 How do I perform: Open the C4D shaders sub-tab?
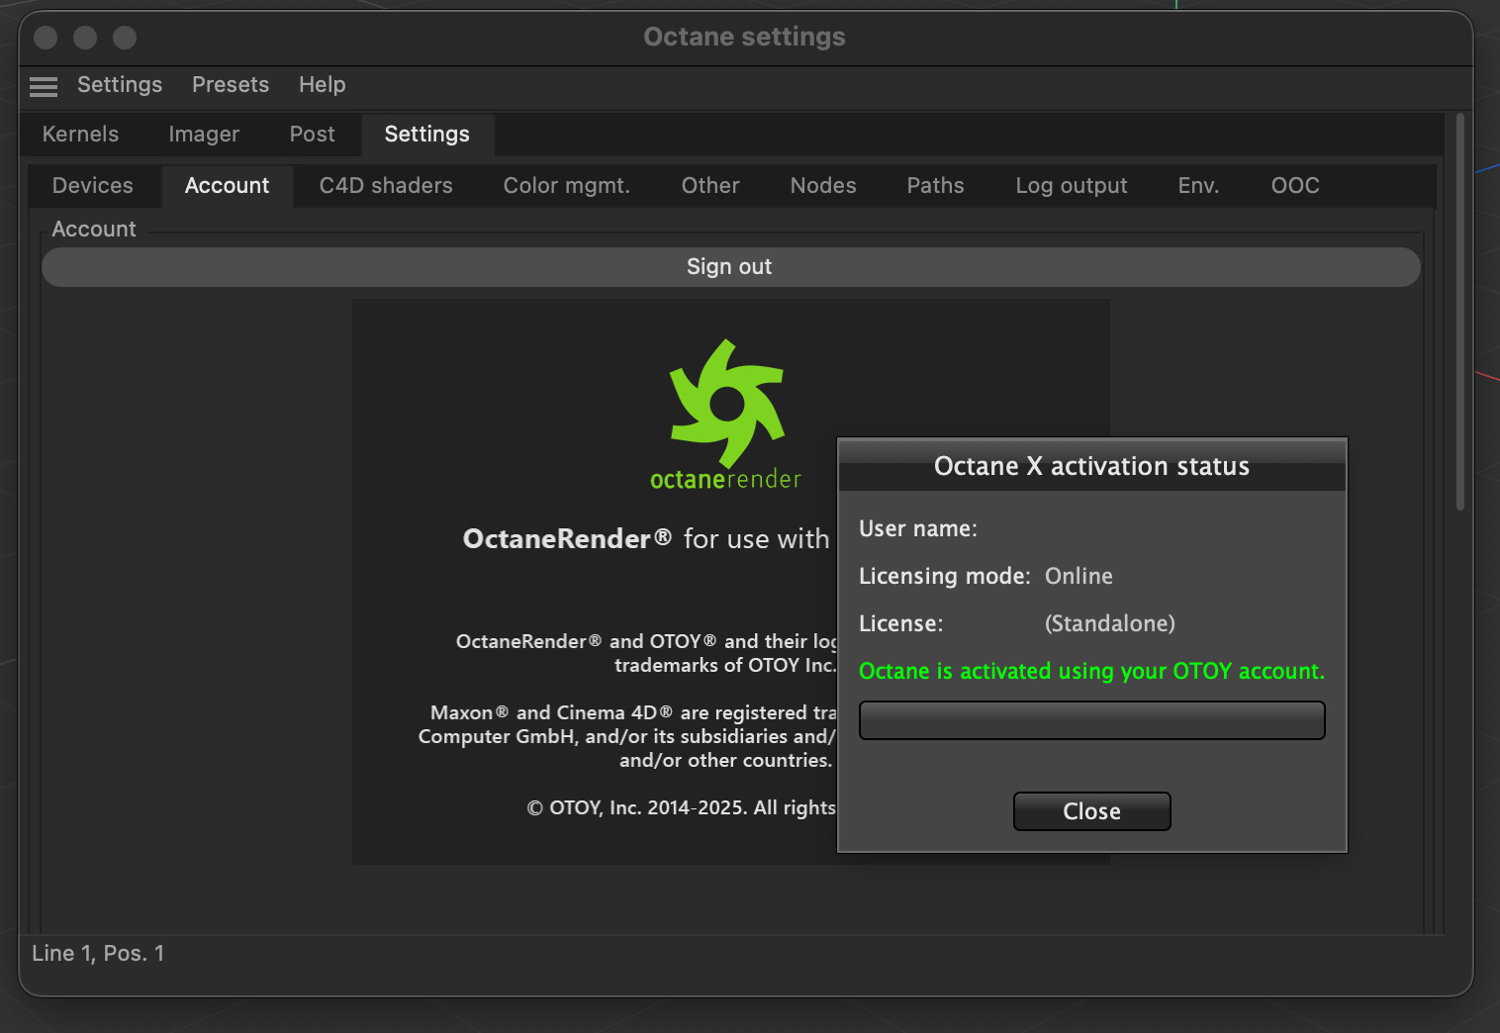click(386, 186)
